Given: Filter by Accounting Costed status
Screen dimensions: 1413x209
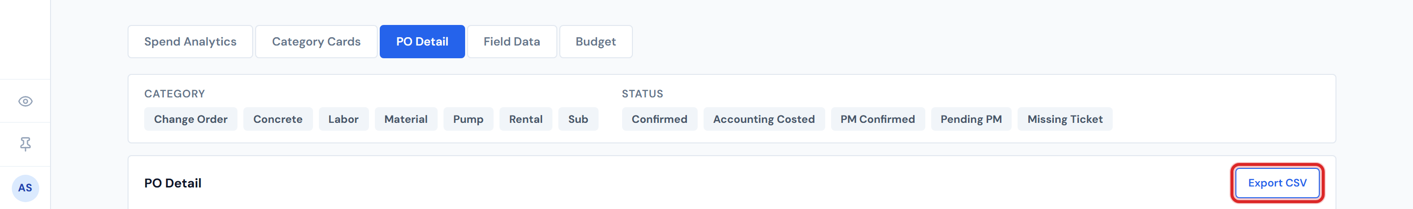Looking at the screenshot, I should click(x=763, y=119).
